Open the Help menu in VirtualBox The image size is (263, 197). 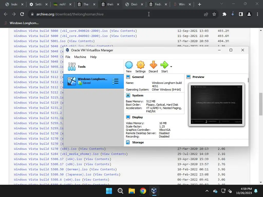click(x=93, y=57)
